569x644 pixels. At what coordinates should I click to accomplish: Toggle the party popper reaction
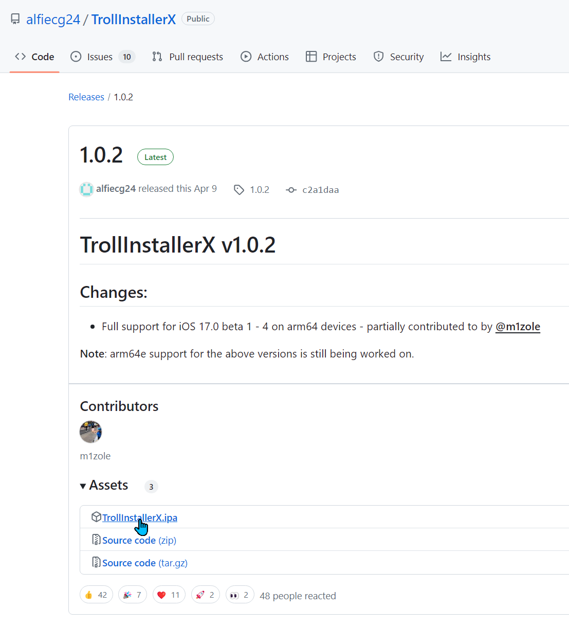tap(133, 595)
